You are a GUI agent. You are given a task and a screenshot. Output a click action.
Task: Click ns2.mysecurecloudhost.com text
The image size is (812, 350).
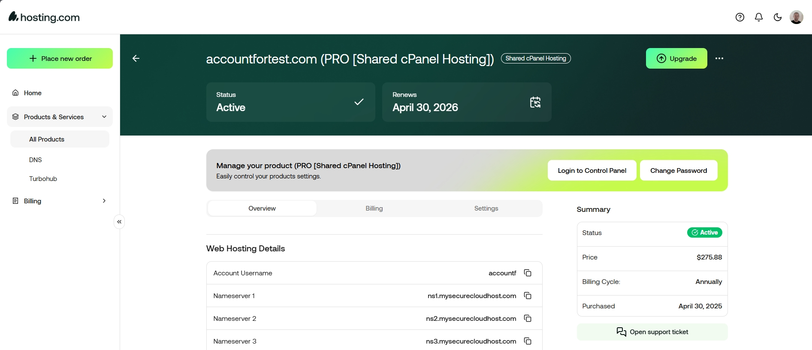[x=471, y=319]
